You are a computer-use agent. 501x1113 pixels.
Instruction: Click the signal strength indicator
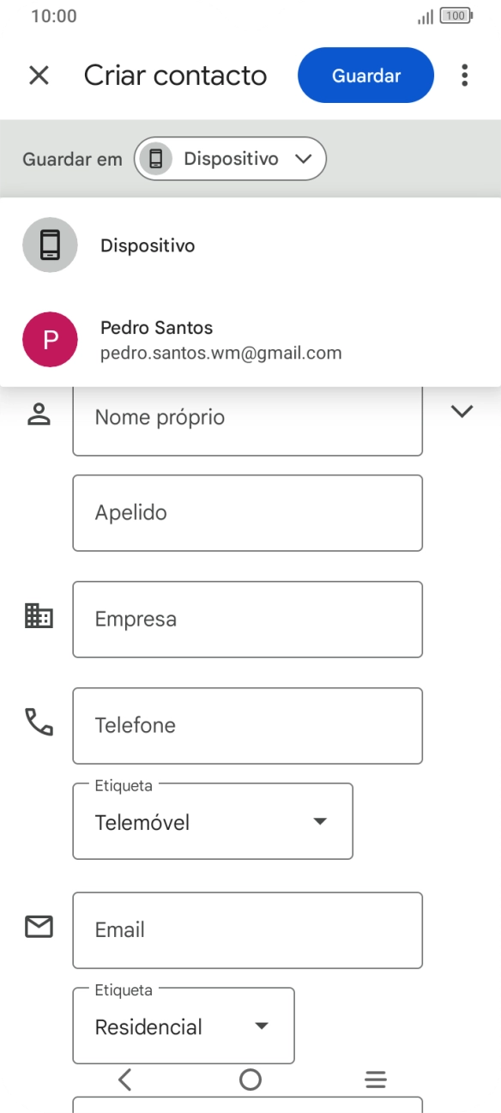point(426,15)
